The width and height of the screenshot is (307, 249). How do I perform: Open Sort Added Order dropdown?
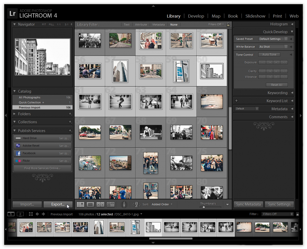(x=162, y=204)
